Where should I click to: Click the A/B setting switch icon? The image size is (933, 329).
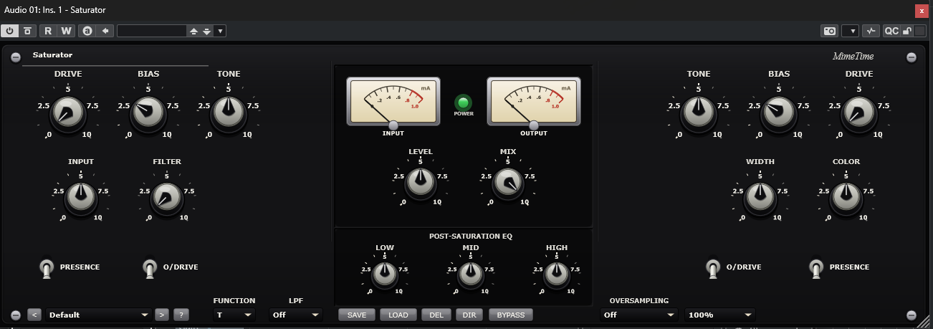coord(87,31)
